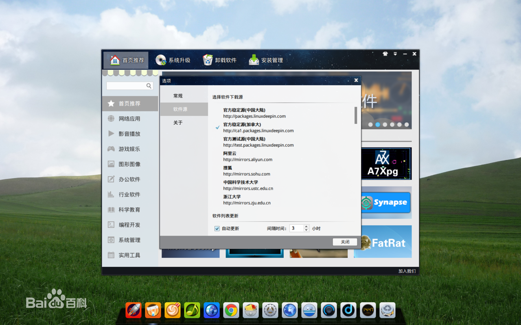Viewport: 521px width, 325px height.
Task: Open 网络应用 category in sidebar
Action: tap(130, 119)
